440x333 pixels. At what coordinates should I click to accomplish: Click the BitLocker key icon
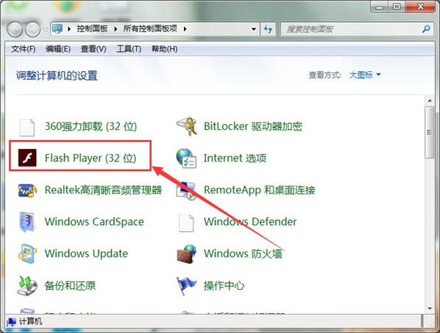(186, 126)
